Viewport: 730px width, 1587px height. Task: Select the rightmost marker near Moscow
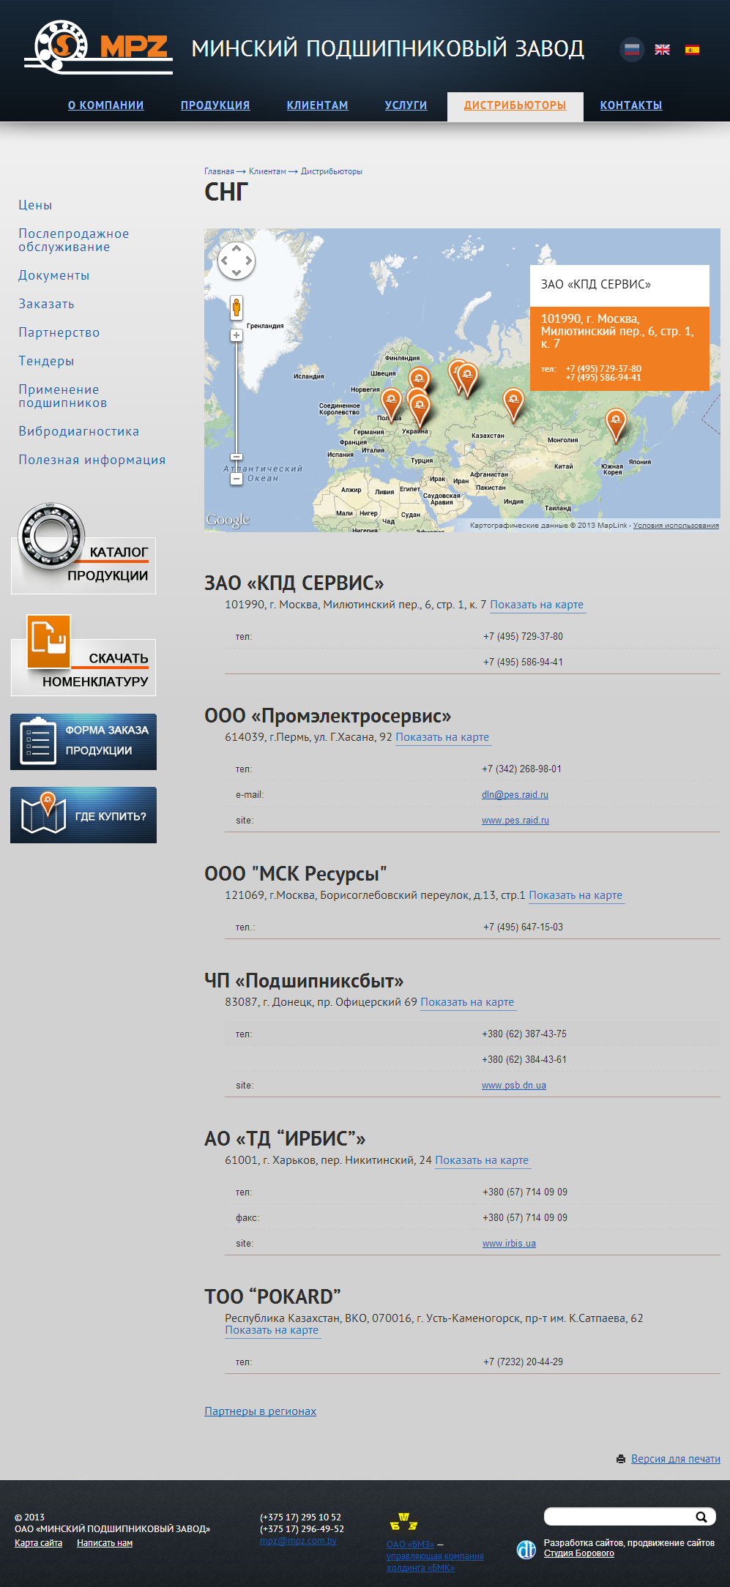[x=467, y=380]
